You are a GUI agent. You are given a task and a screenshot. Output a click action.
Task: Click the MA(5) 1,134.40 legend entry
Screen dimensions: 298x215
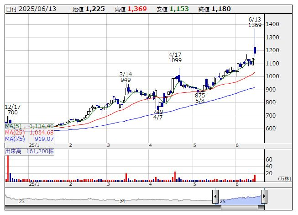click(x=30, y=126)
